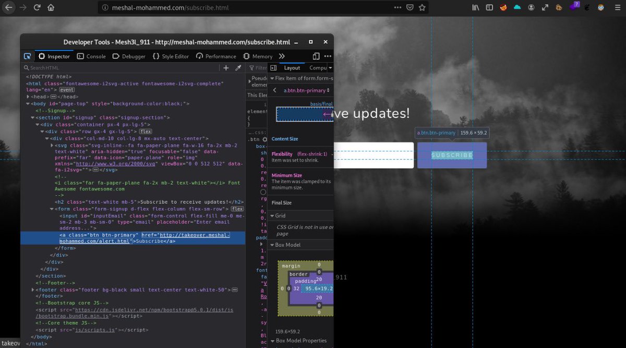Viewport: 626px width, 348px height.
Task: Click the Subscribe button on the page
Action: pos(452,155)
